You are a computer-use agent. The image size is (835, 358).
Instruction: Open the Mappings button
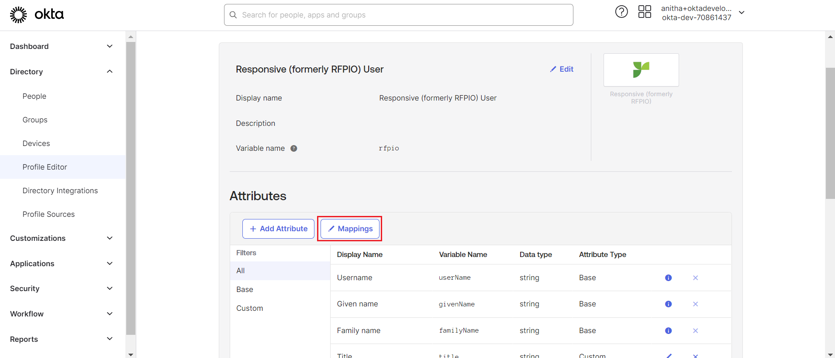(350, 229)
